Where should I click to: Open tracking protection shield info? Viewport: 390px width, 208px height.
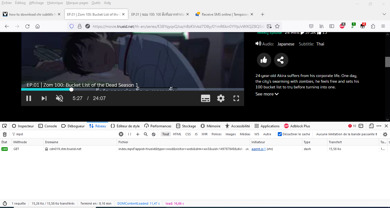(72, 26)
